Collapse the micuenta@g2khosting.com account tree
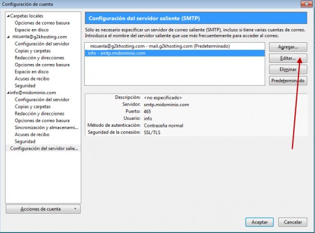315x233 pixels. click(x=8, y=37)
